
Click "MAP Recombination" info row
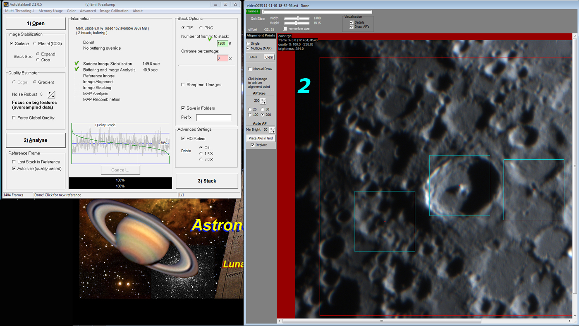click(102, 100)
